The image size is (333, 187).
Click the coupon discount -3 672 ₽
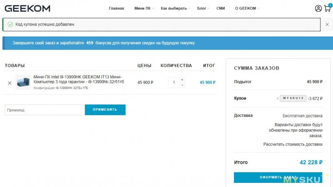click(315, 99)
